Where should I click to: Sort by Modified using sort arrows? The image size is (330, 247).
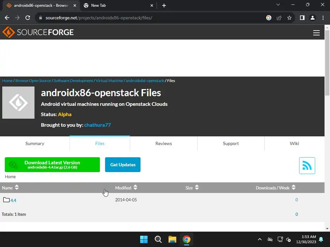(135, 188)
